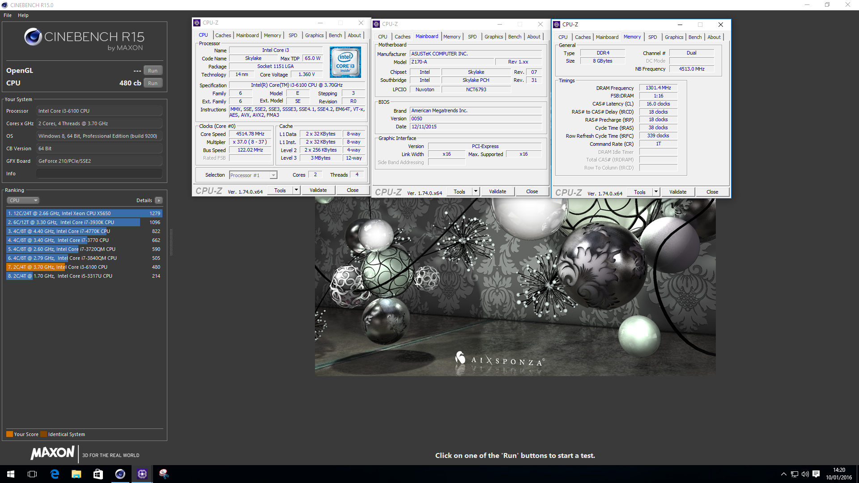Open the Windows Start menu
This screenshot has height=483, width=859.
[11, 474]
